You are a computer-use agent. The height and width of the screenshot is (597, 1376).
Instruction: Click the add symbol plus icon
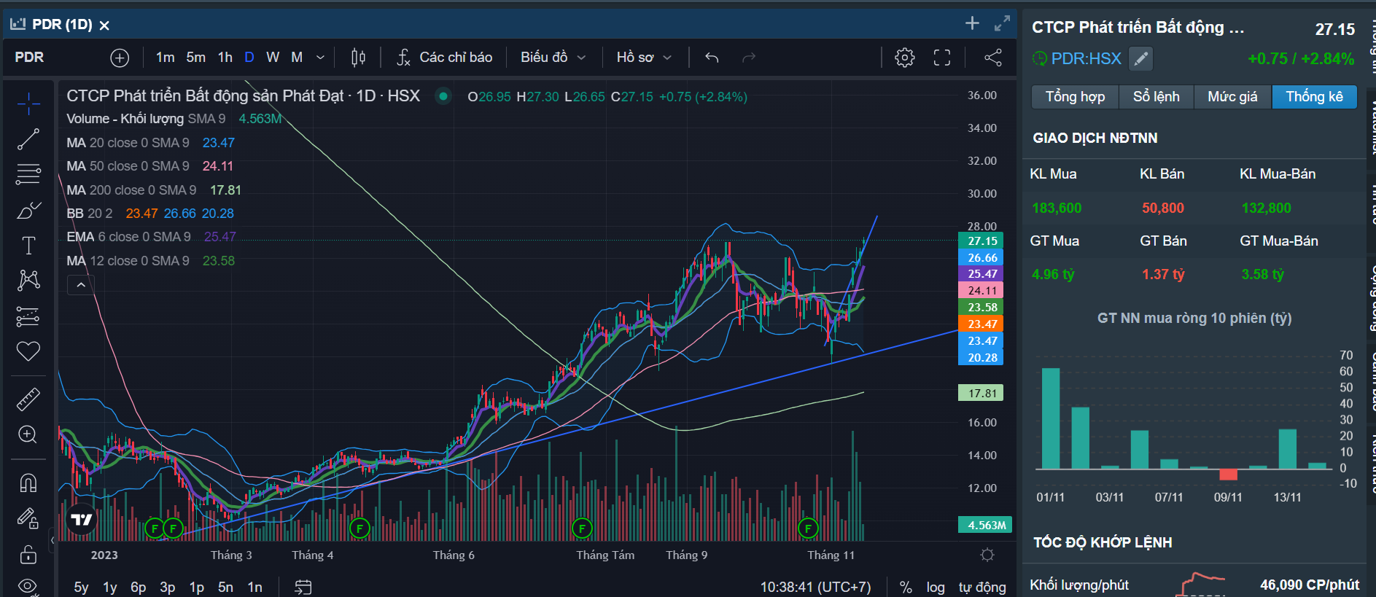click(120, 58)
